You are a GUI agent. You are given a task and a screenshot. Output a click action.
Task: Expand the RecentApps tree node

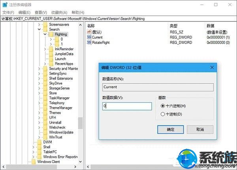(45, 64)
